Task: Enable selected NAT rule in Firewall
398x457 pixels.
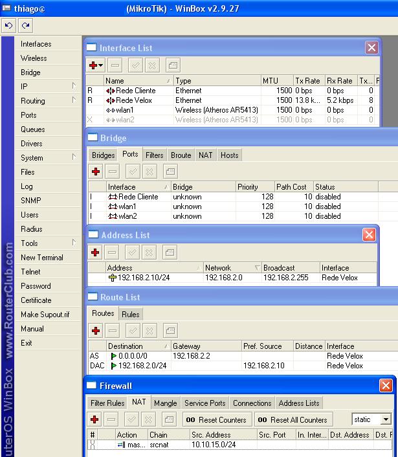Action: [131, 419]
